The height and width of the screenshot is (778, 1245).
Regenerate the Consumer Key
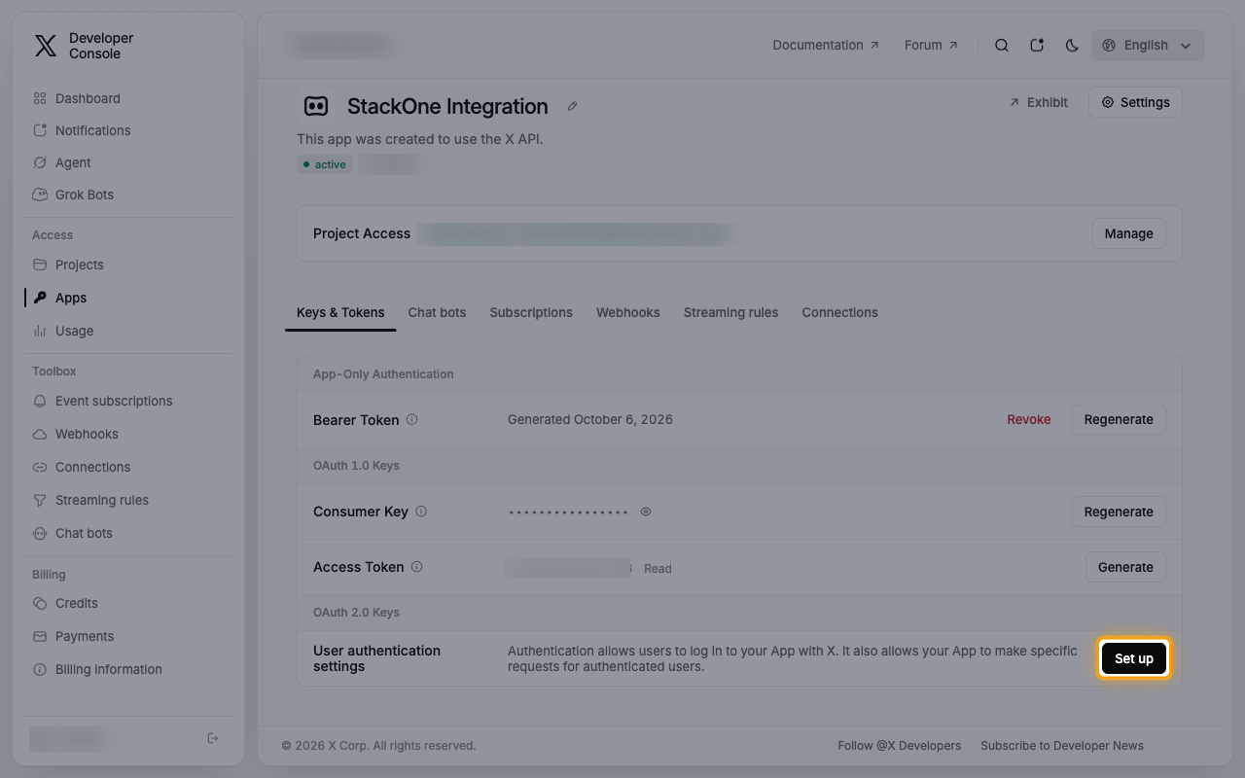pyautogui.click(x=1119, y=512)
